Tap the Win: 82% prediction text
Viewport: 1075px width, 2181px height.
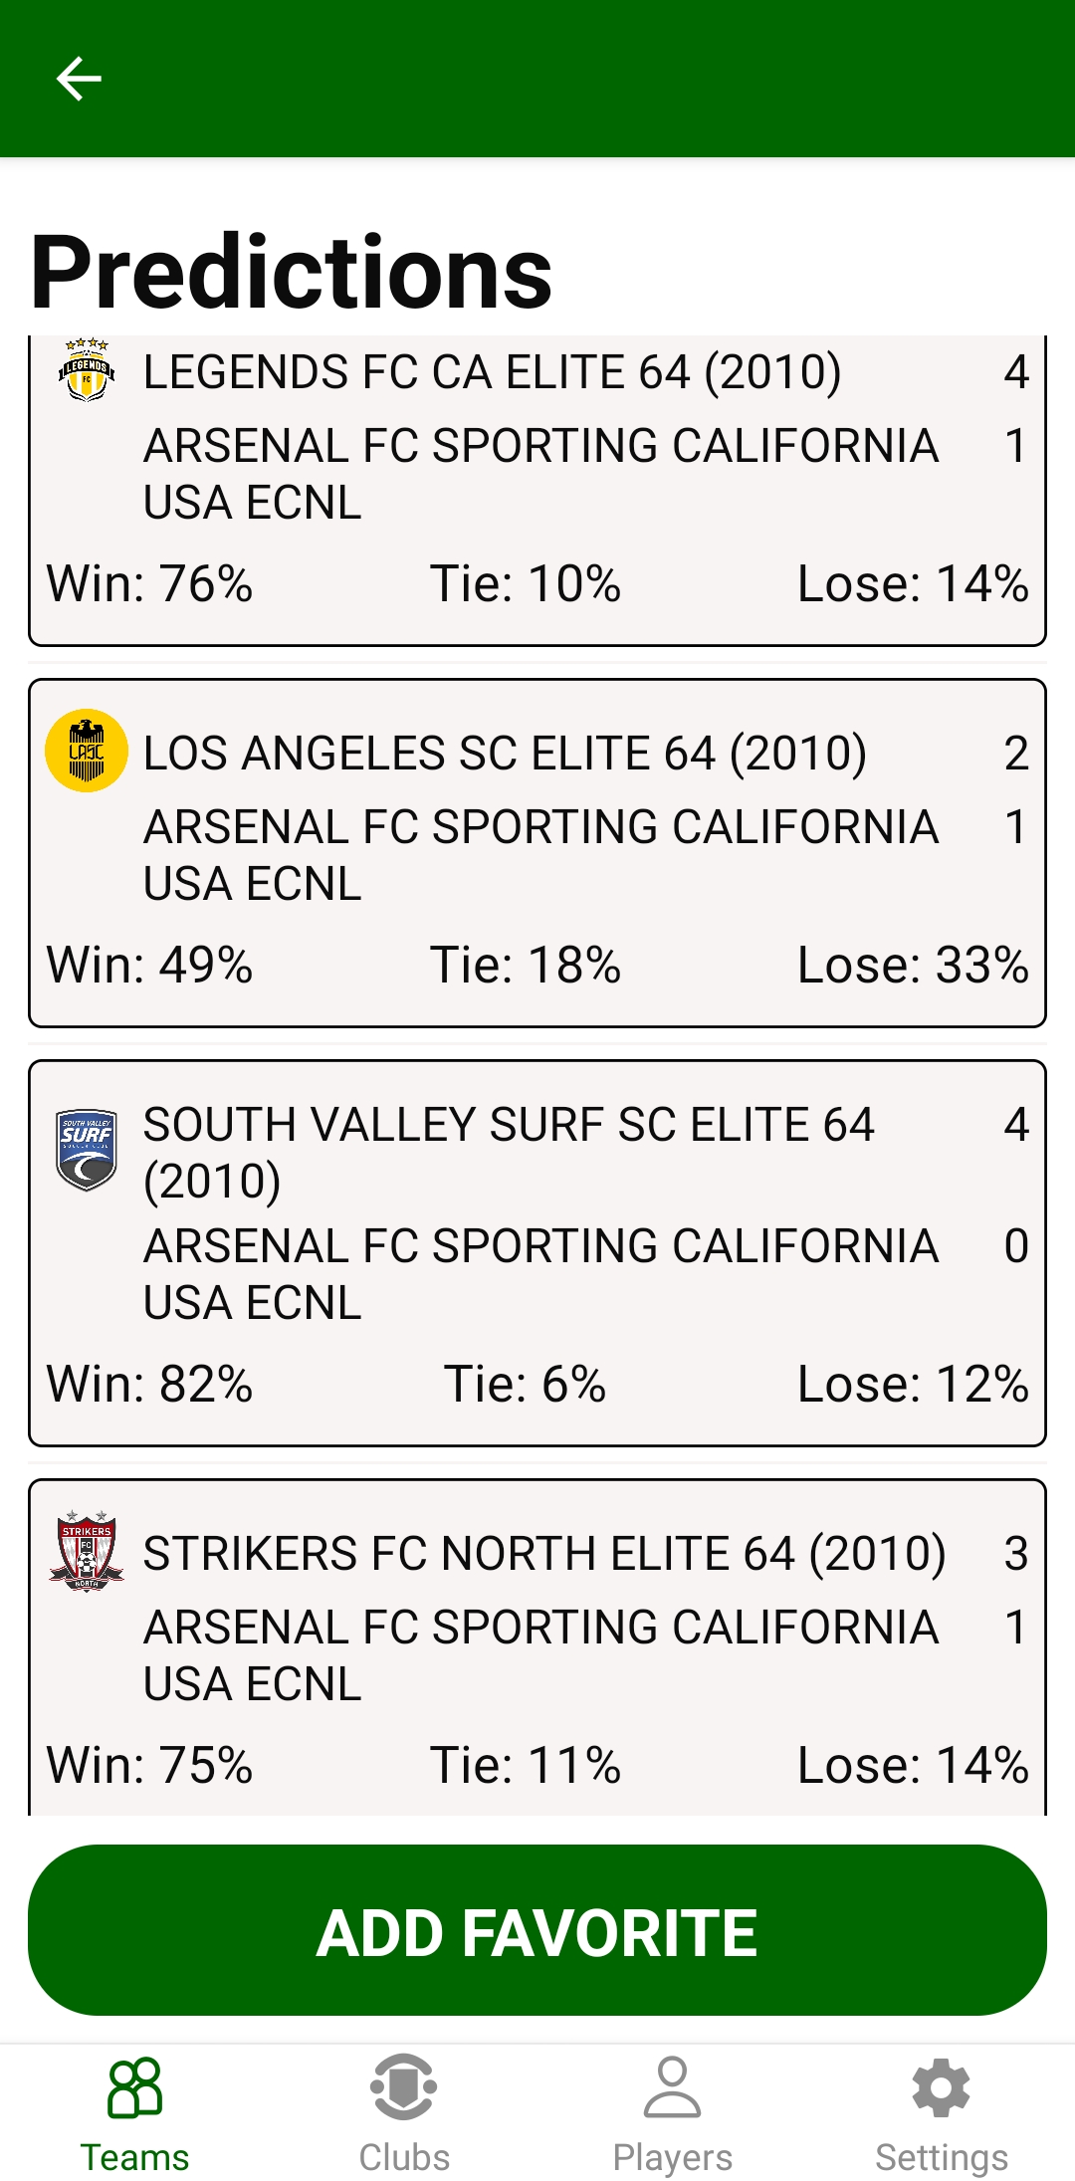click(x=150, y=1384)
